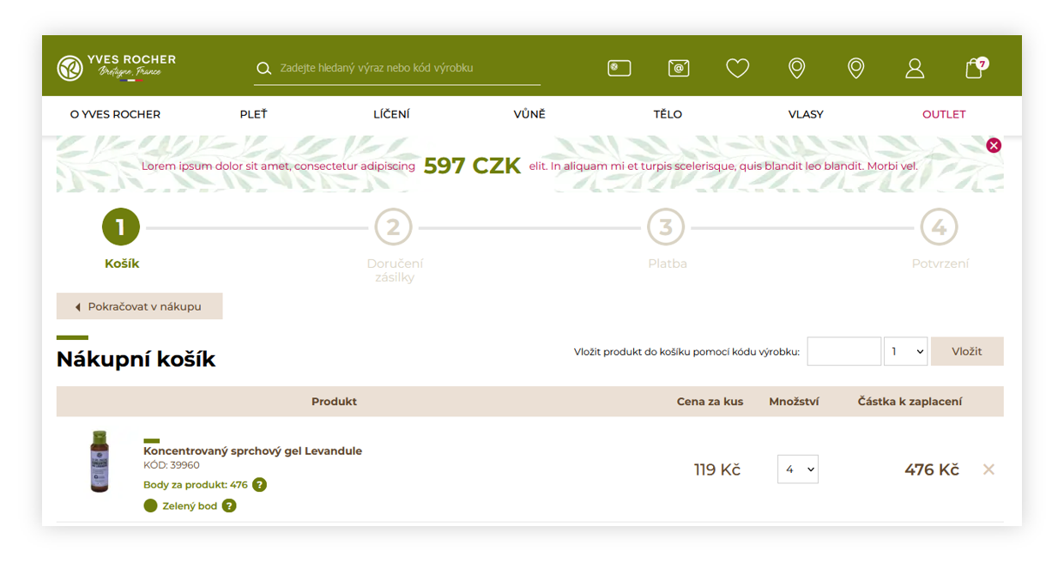Click Body za produkt: 476 text

click(196, 485)
